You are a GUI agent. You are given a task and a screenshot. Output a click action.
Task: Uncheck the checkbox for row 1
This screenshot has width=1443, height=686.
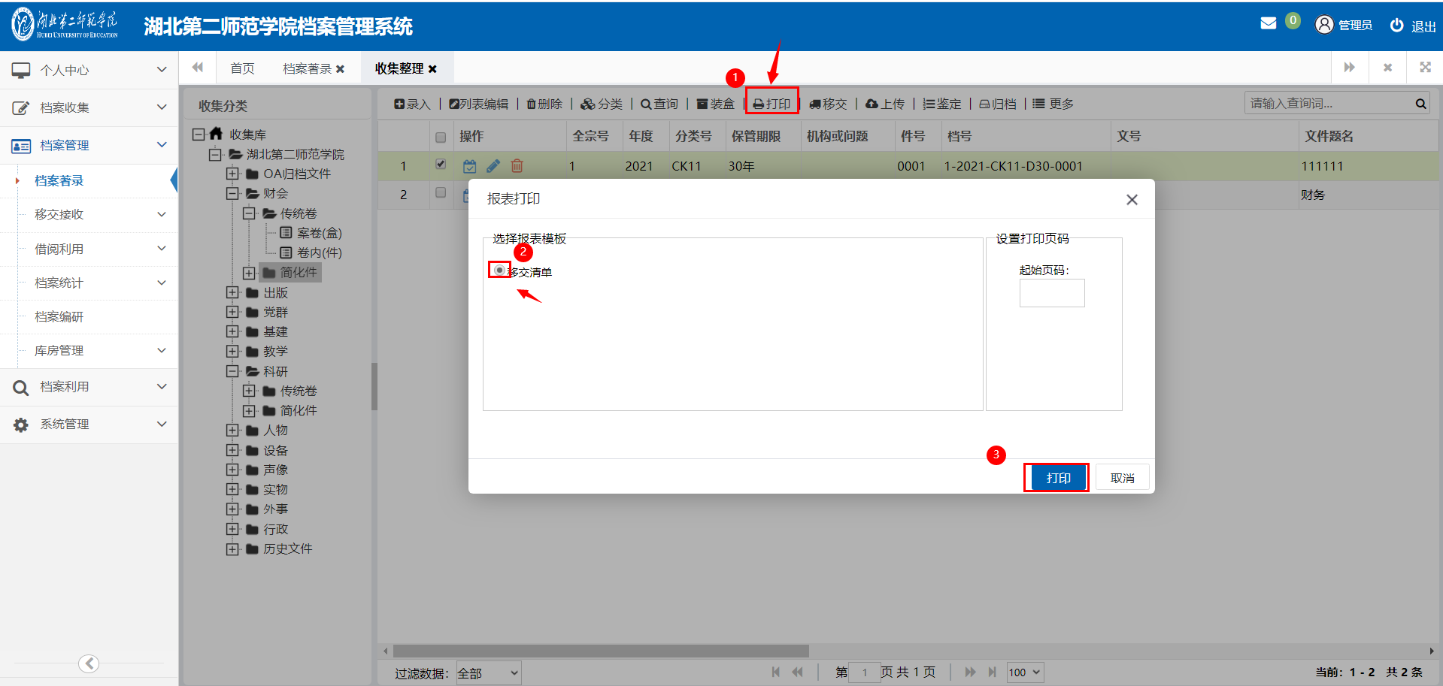pyautogui.click(x=441, y=165)
